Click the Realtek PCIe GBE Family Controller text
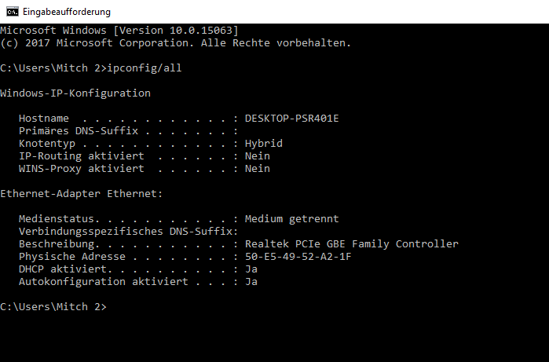 pyautogui.click(x=352, y=244)
